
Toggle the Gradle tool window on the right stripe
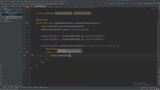[x=159, y=8]
